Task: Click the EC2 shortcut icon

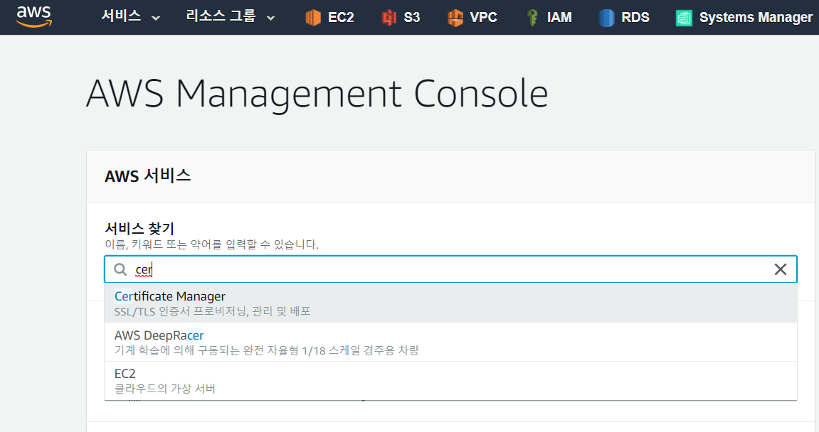Action: pos(313,17)
